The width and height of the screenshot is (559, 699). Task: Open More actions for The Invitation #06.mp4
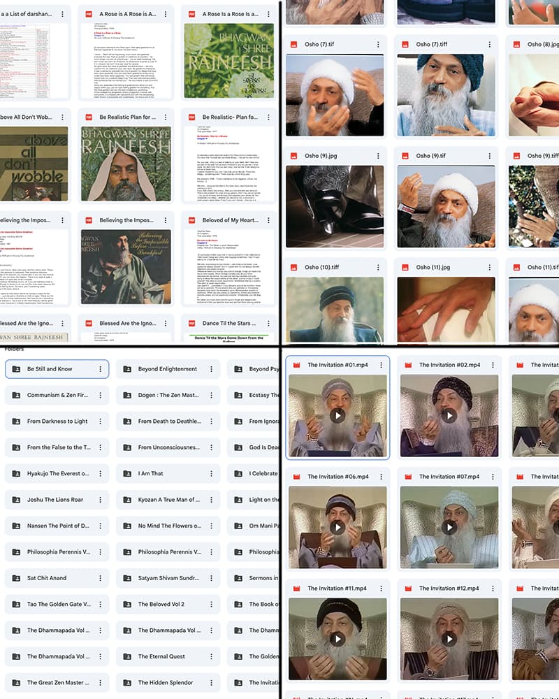pyautogui.click(x=381, y=477)
